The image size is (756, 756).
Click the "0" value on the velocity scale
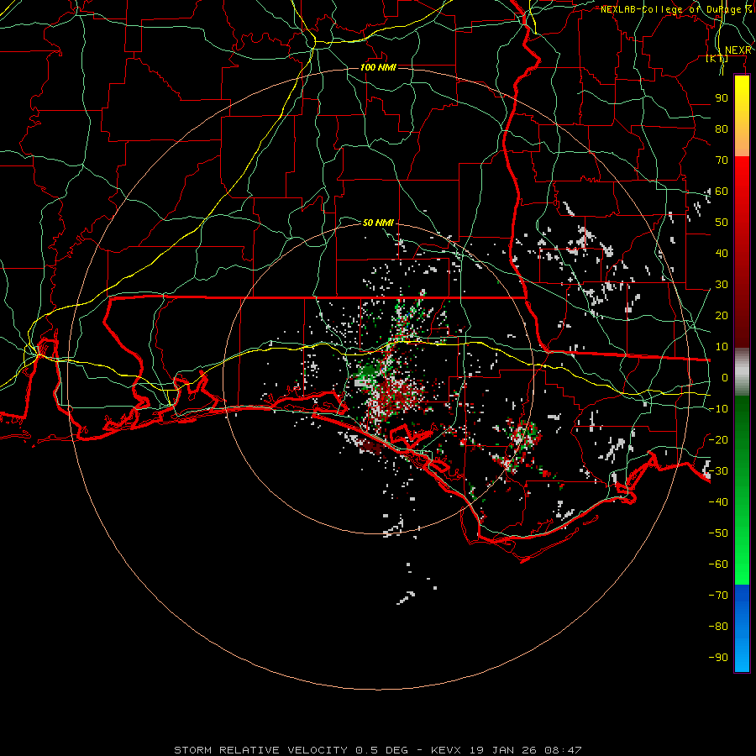725,378
